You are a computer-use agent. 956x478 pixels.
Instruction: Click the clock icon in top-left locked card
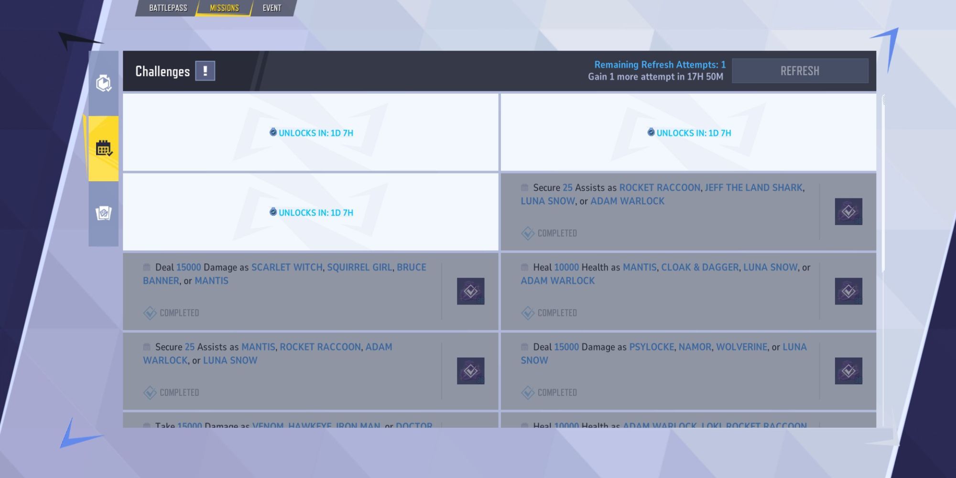[273, 132]
